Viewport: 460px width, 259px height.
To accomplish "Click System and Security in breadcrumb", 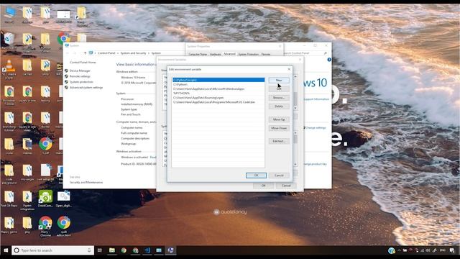I will [x=133, y=53].
